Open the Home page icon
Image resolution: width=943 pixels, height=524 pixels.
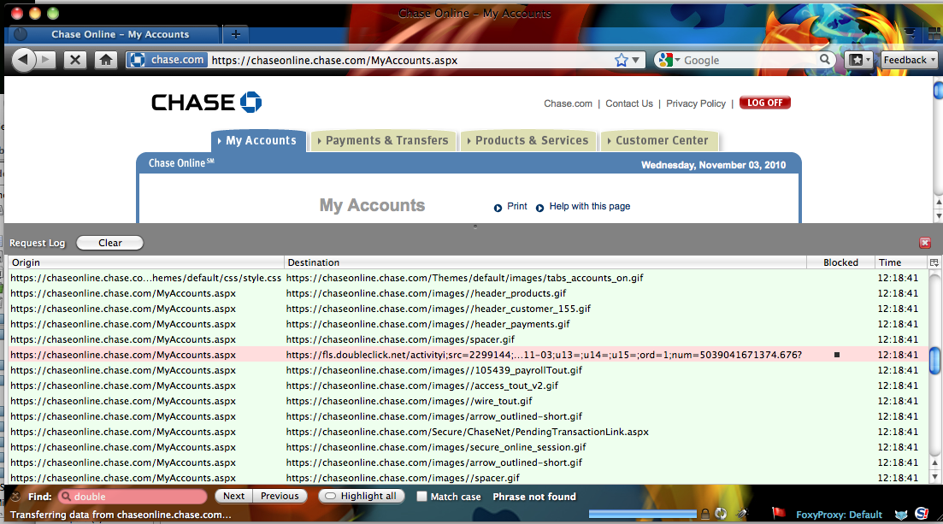[x=106, y=60]
